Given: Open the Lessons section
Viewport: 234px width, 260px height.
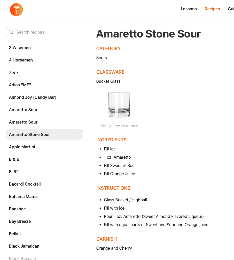Looking at the screenshot, I should (x=189, y=9).
